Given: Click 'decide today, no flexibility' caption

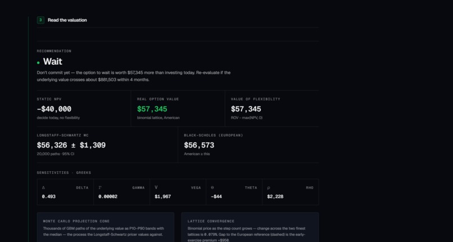Looking at the screenshot, I should [58, 118].
